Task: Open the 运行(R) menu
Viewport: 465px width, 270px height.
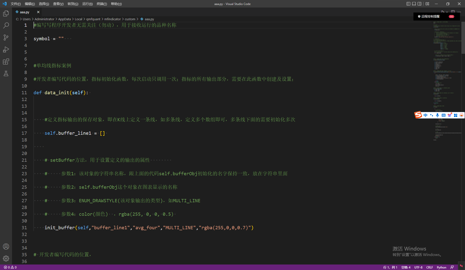Action: click(87, 4)
